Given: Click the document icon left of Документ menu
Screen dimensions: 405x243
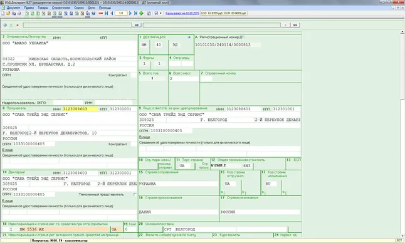Looking at the screenshot, I should pyautogui.click(x=3, y=8).
